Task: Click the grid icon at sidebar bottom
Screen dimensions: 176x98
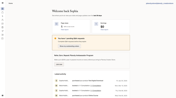Action: point(3,95)
